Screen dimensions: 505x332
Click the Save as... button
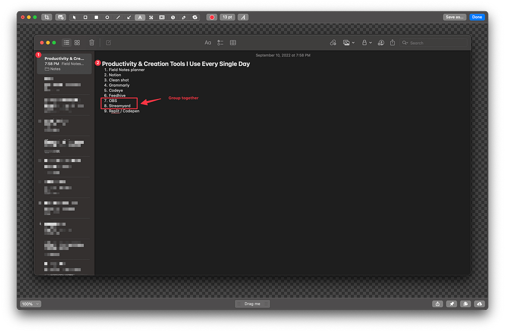[x=454, y=17]
